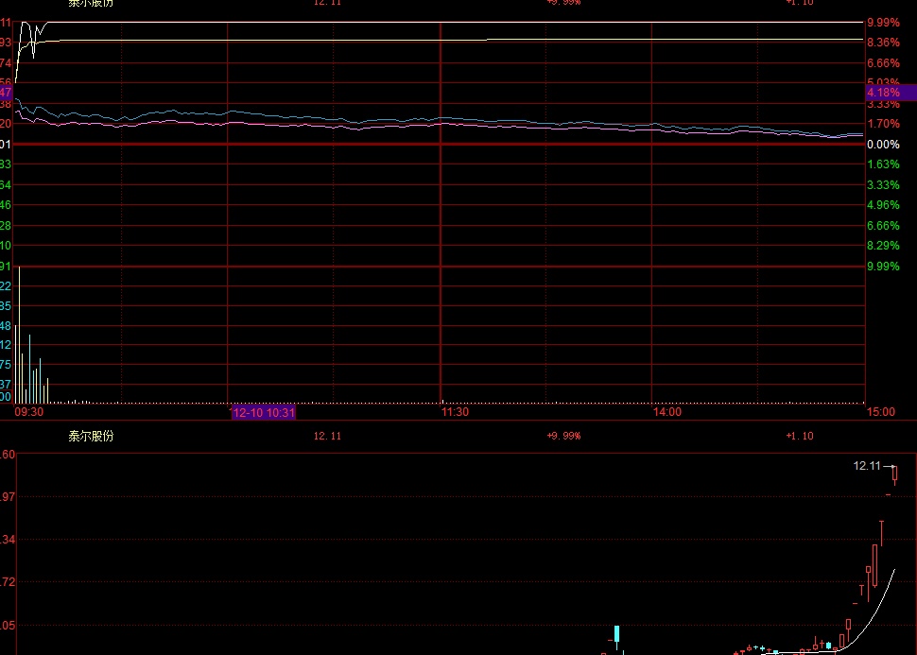Click the 12.11 price in candlestick chart header
The image size is (917, 655).
point(327,436)
